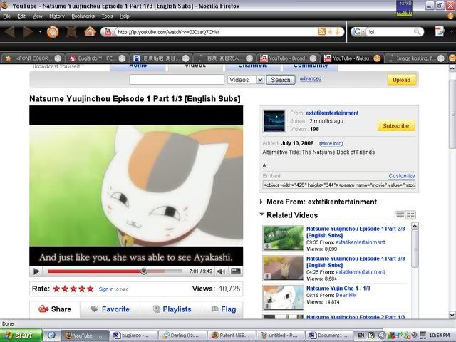Open the Google search engine selector
456x342 pixels.
click(358, 31)
